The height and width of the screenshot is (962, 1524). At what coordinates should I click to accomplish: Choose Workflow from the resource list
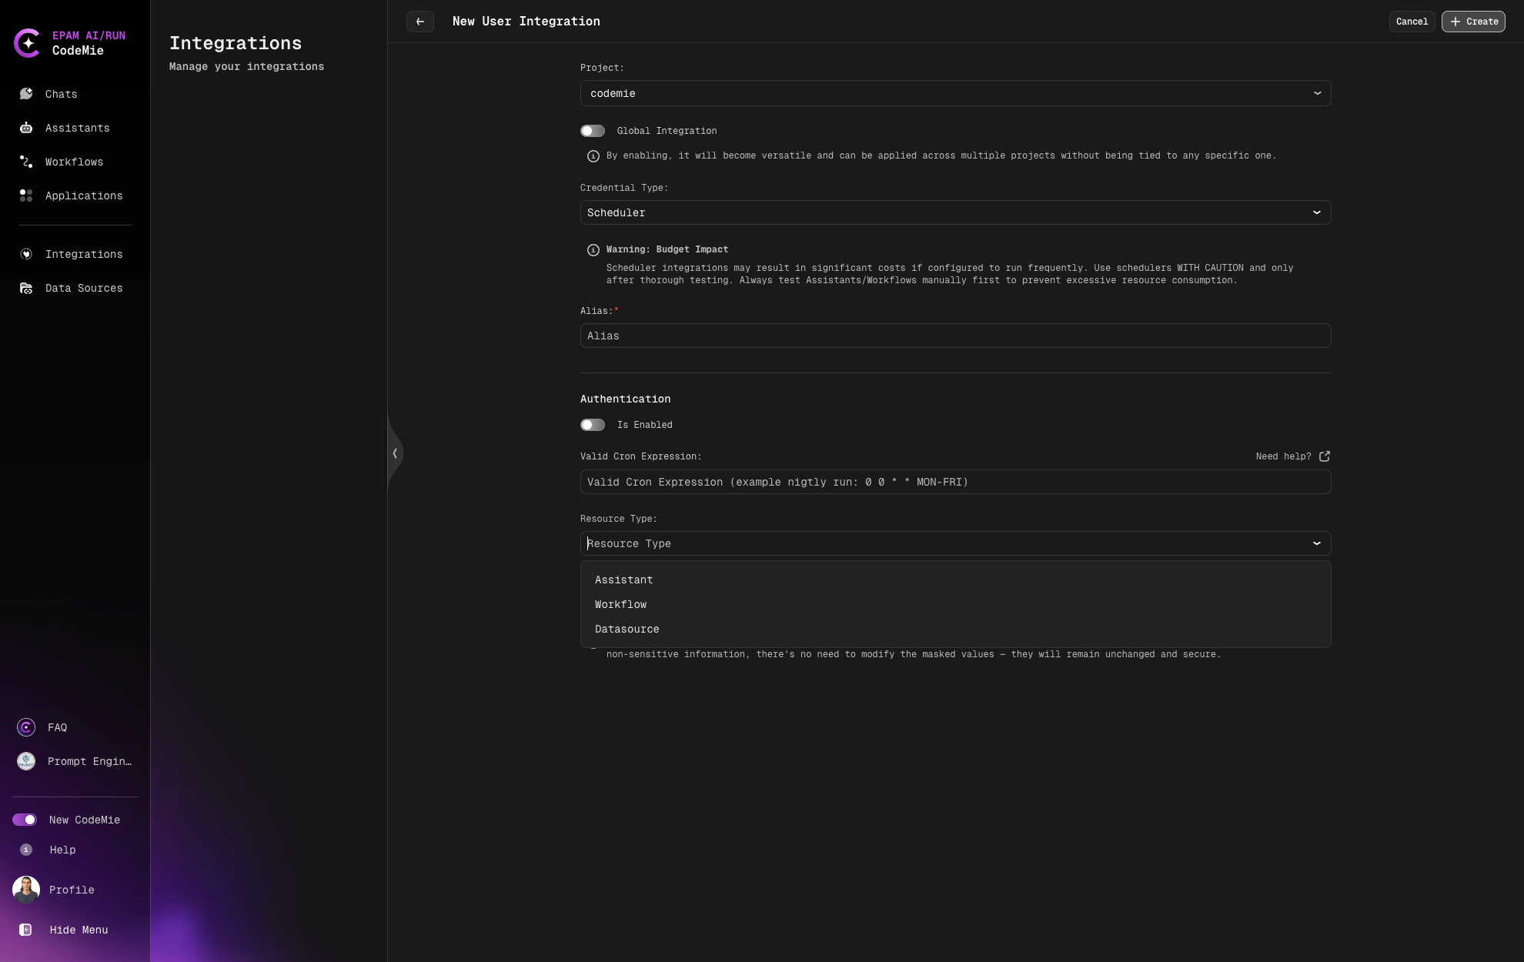[x=620, y=604]
